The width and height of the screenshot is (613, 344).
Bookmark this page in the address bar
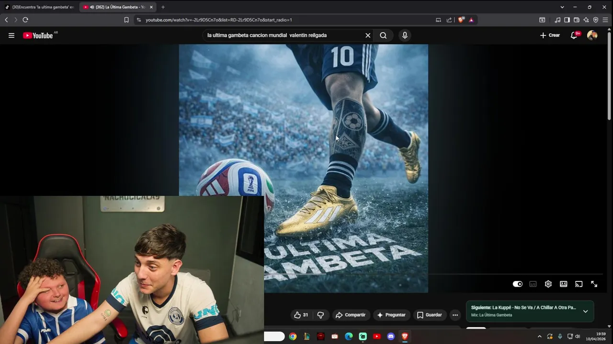point(126,20)
